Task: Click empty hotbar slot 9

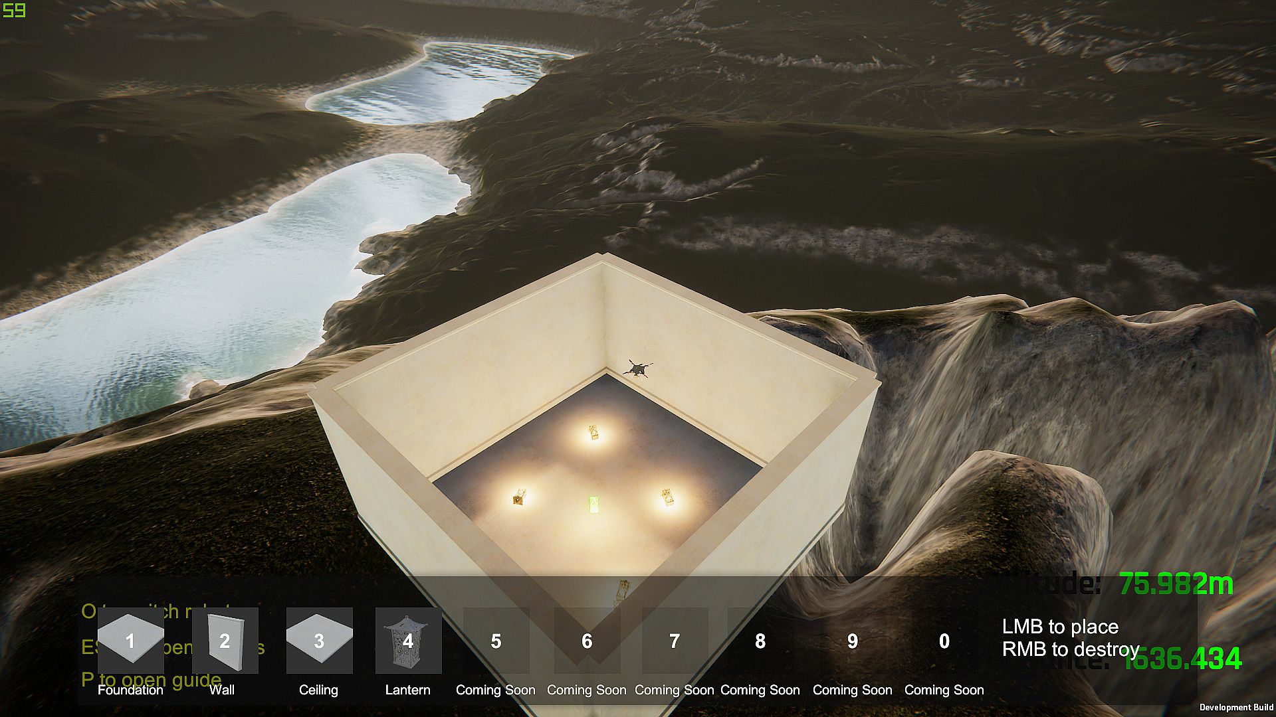Action: click(x=853, y=641)
